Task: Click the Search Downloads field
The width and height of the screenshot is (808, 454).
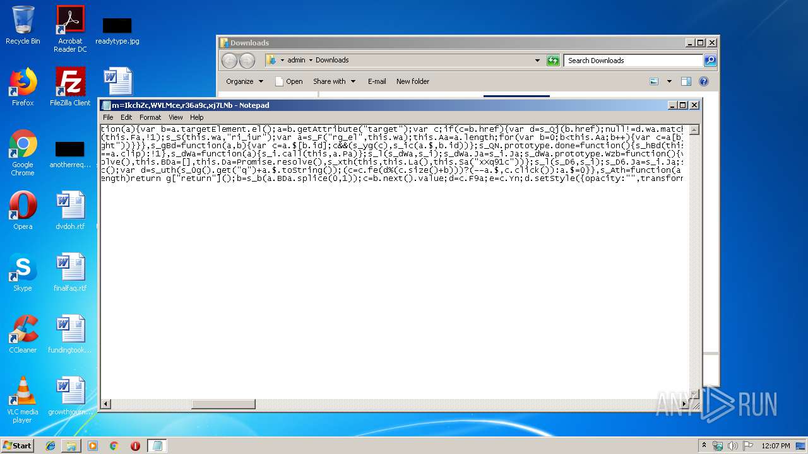Action: (x=633, y=61)
